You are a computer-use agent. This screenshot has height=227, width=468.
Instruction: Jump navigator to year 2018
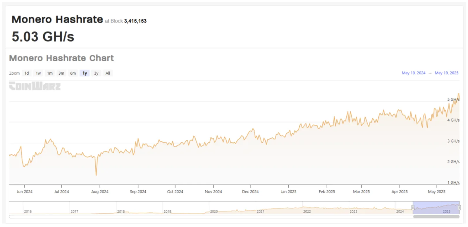[121, 212]
